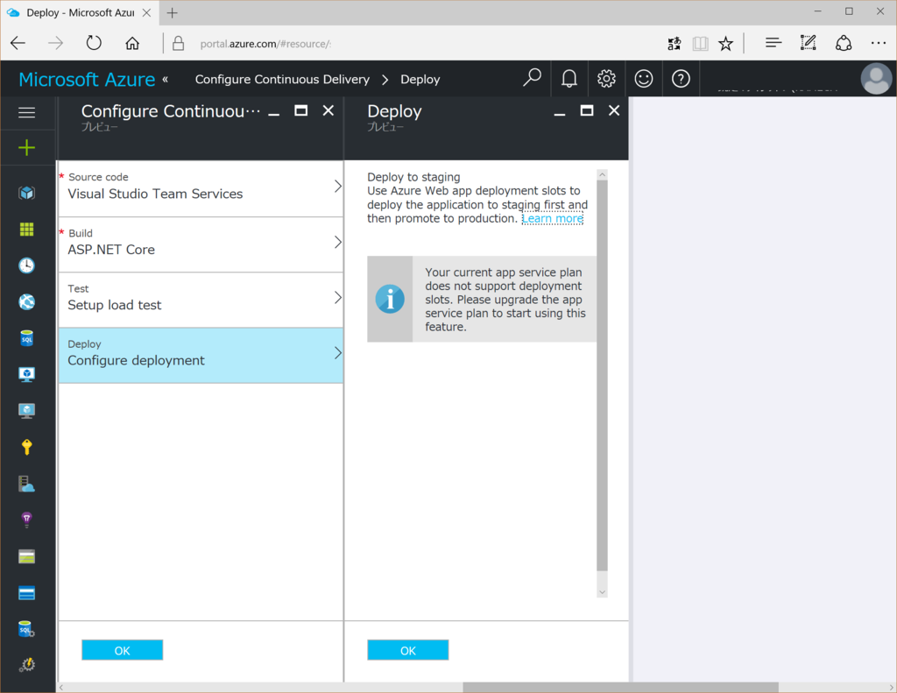Screen dimensions: 897x693
Task: Open the browser Hub lines icon
Action: tap(773, 43)
